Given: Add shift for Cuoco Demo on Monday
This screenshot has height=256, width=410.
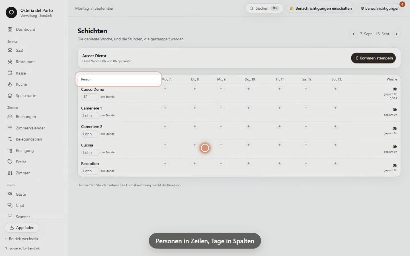Looking at the screenshot, I should 165,89.
